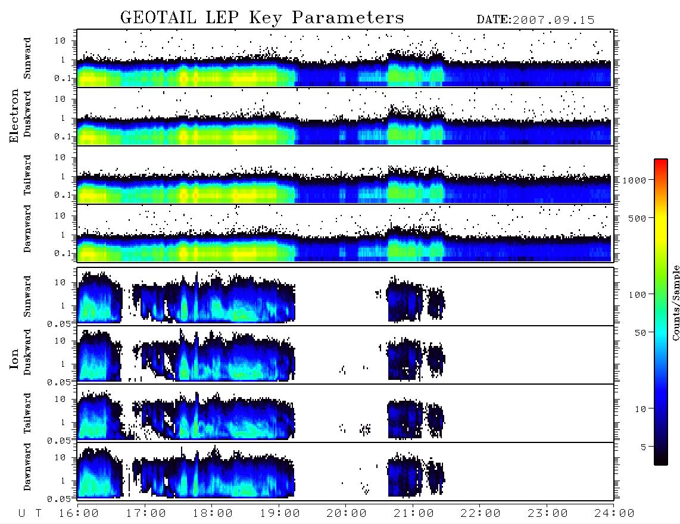Image resolution: width=680 pixels, height=524 pixels.
Task: Click the "Counts/Sample" colorbar label
Action: tap(675, 303)
